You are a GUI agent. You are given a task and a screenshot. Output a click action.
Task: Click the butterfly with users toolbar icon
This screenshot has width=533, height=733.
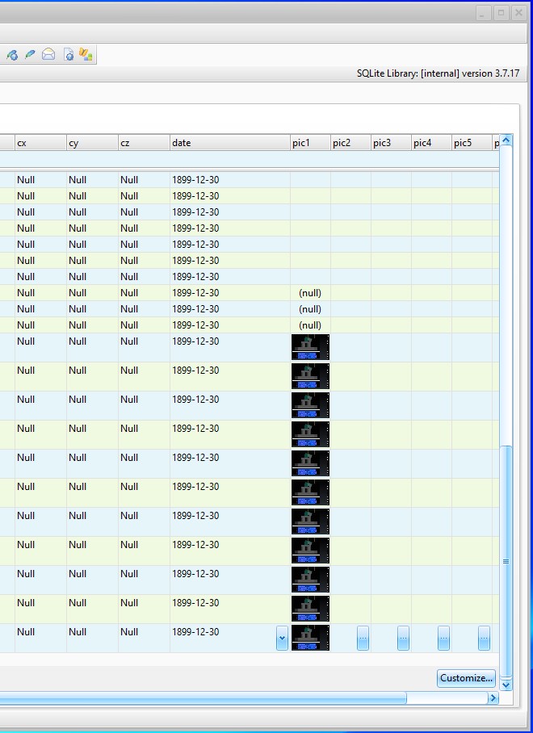(x=86, y=55)
